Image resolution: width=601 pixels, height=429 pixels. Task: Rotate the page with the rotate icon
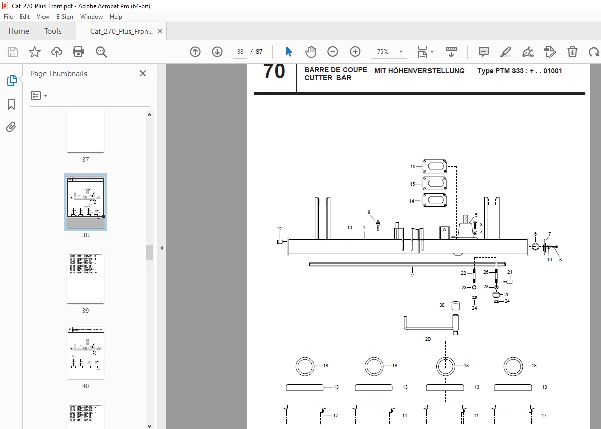594,52
